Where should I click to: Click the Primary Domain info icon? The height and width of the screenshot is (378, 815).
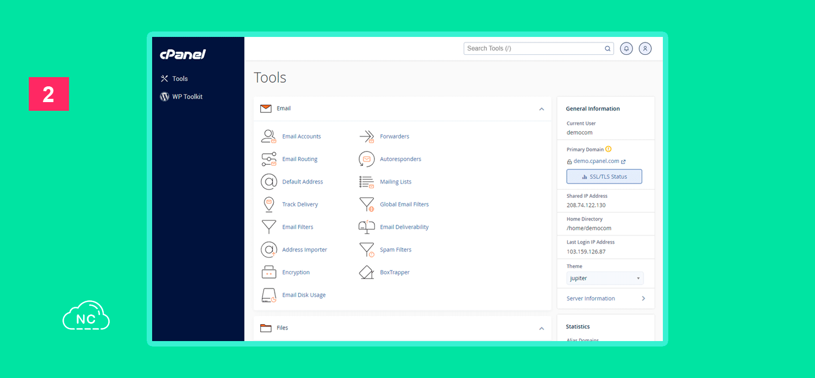(x=609, y=149)
